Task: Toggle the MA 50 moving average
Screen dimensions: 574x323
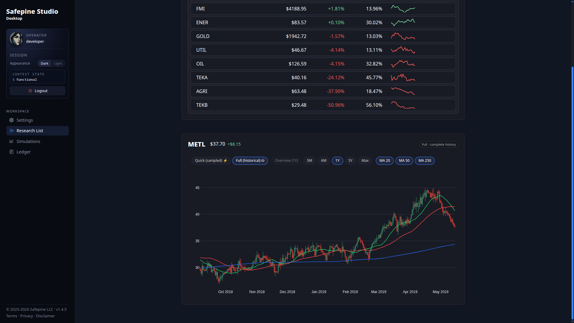Action: coord(404,161)
